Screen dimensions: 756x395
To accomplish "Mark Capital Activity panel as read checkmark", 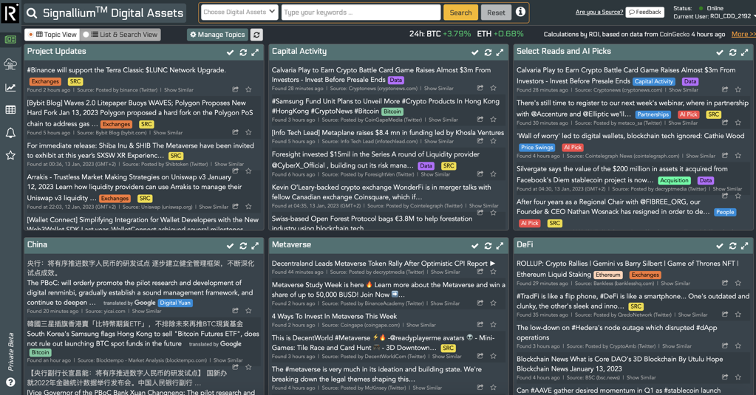I will click(475, 52).
